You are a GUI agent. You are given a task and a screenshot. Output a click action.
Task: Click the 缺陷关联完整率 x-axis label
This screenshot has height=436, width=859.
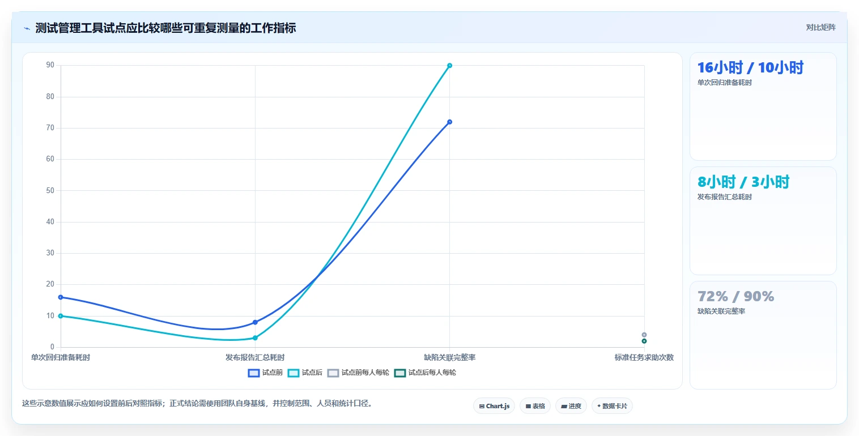449,357
